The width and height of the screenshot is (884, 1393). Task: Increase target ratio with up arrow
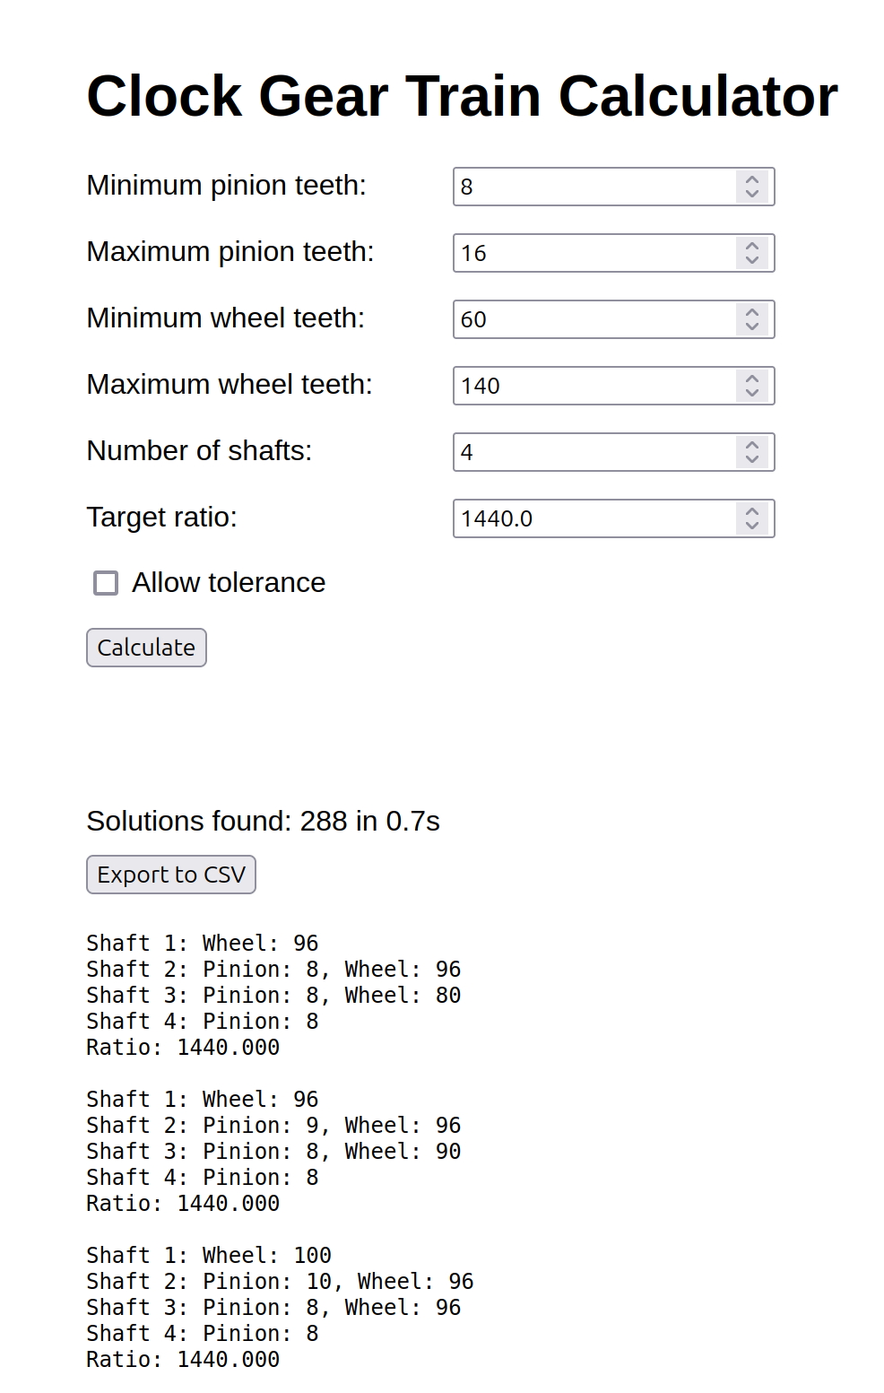751,511
